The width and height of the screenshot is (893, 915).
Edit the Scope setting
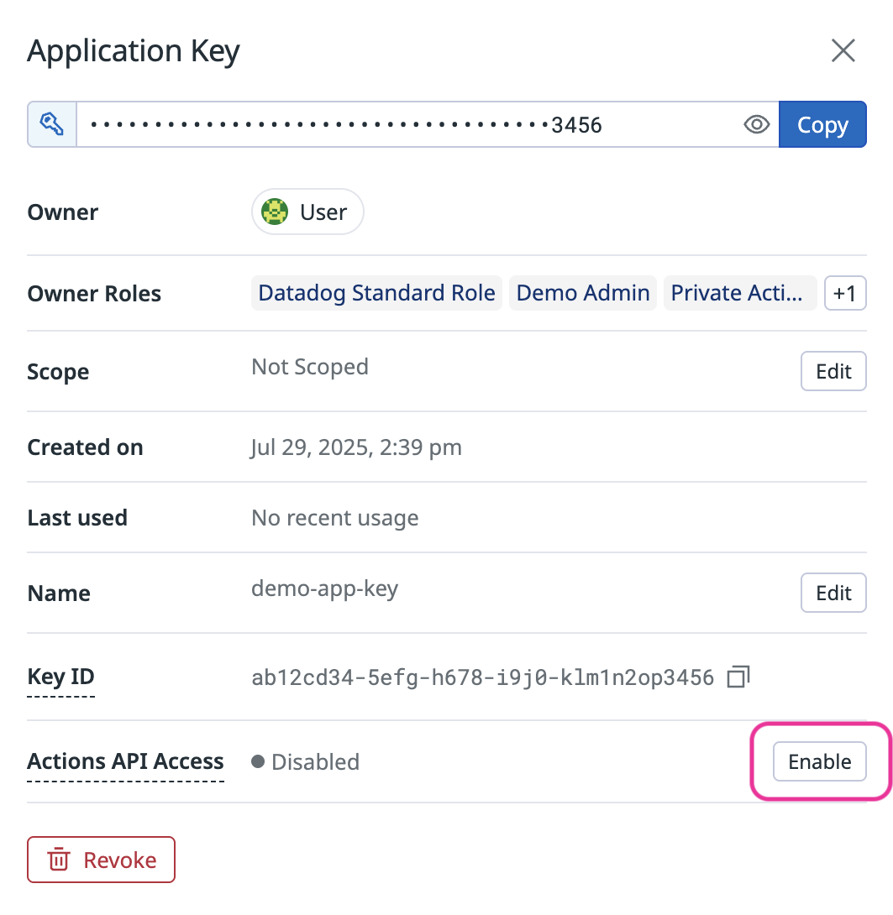coord(833,371)
